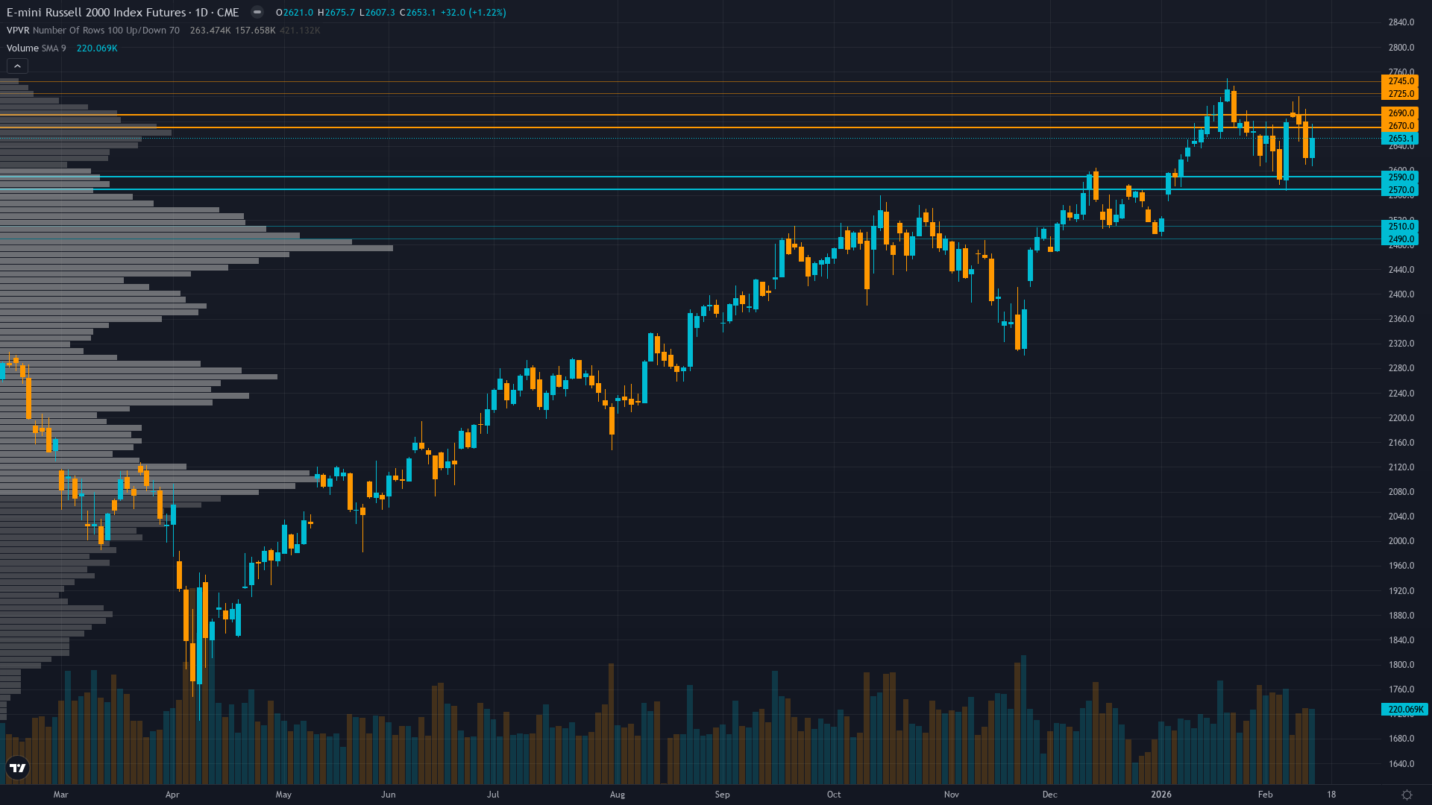The image size is (1432, 805).
Task: Open the 1D timeframe selector in the title
Action: 202,12
